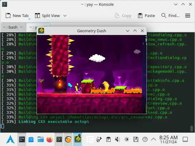Click the blue player icon in Geometry Dash

(70, 85)
